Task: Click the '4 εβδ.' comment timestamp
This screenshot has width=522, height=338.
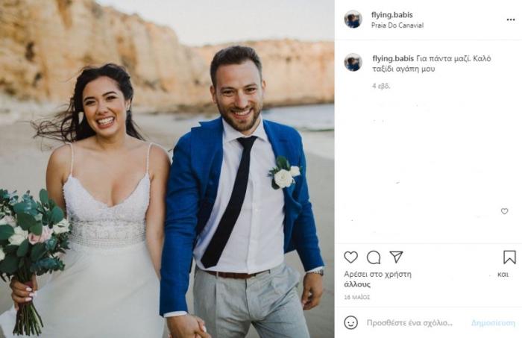Action: 381,86
